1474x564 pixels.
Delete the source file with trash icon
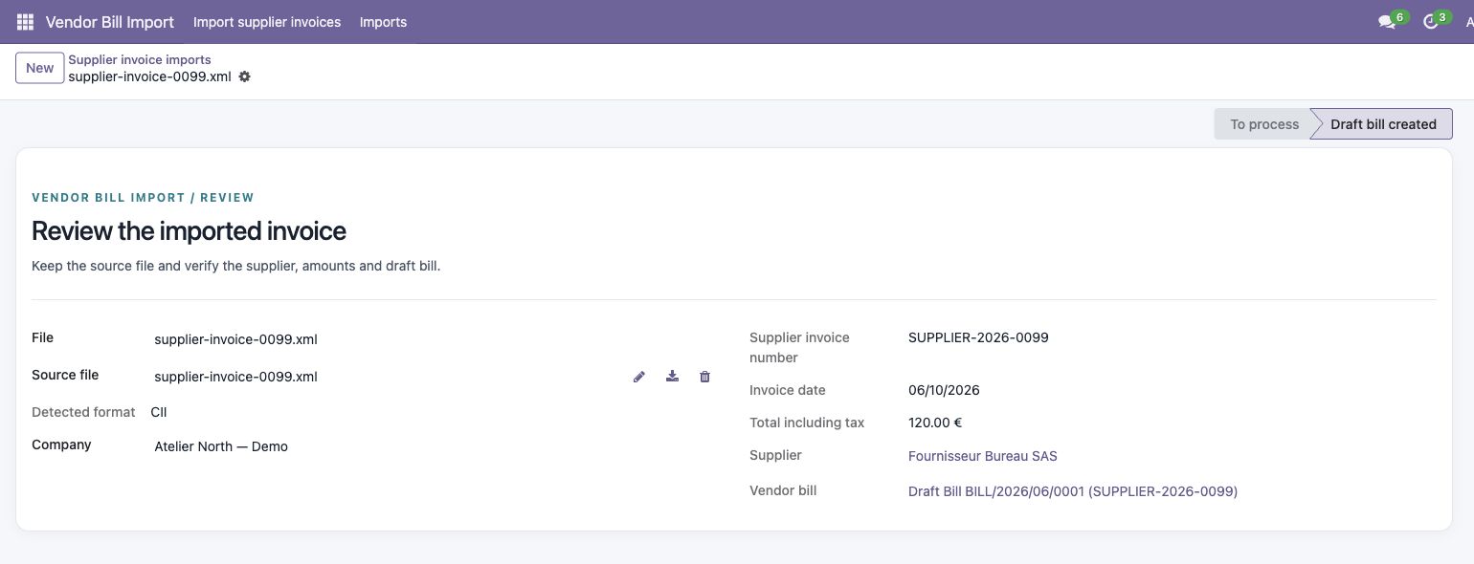(705, 377)
